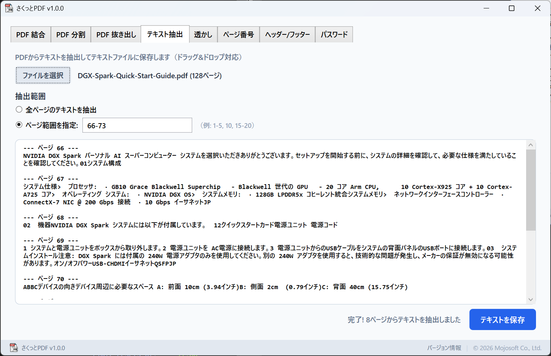The width and height of the screenshot is (551, 356).
Task: Select the ページ範囲を指定 radio option
Action: click(19, 125)
